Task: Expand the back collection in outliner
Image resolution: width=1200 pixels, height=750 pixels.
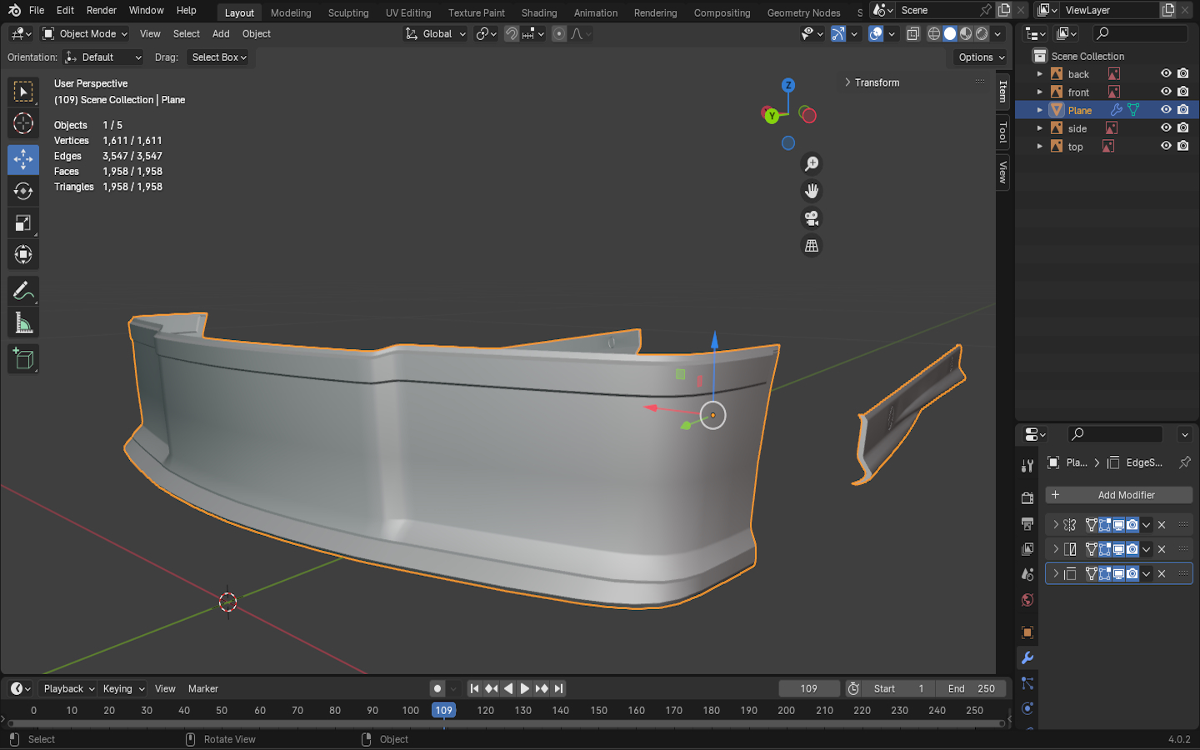Action: (1040, 74)
